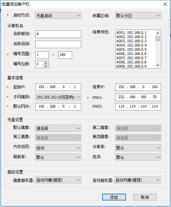This screenshot has height=207, width=171.
Task: Click the 名称前缀 input field
Action: click(x=58, y=34)
